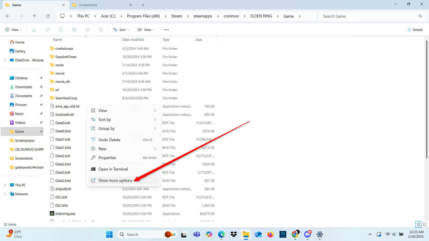Open the See more ellipsis on the toolbar
The width and height of the screenshot is (429, 241).
click(166, 29)
